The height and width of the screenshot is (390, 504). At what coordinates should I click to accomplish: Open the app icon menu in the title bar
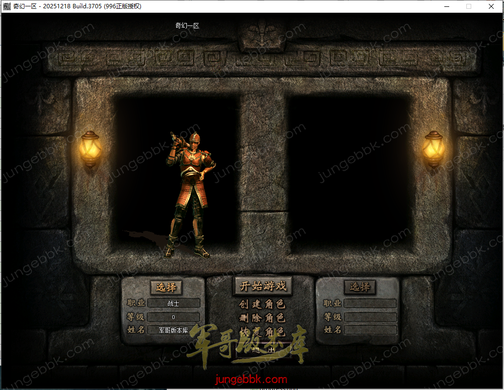coord(6,6)
